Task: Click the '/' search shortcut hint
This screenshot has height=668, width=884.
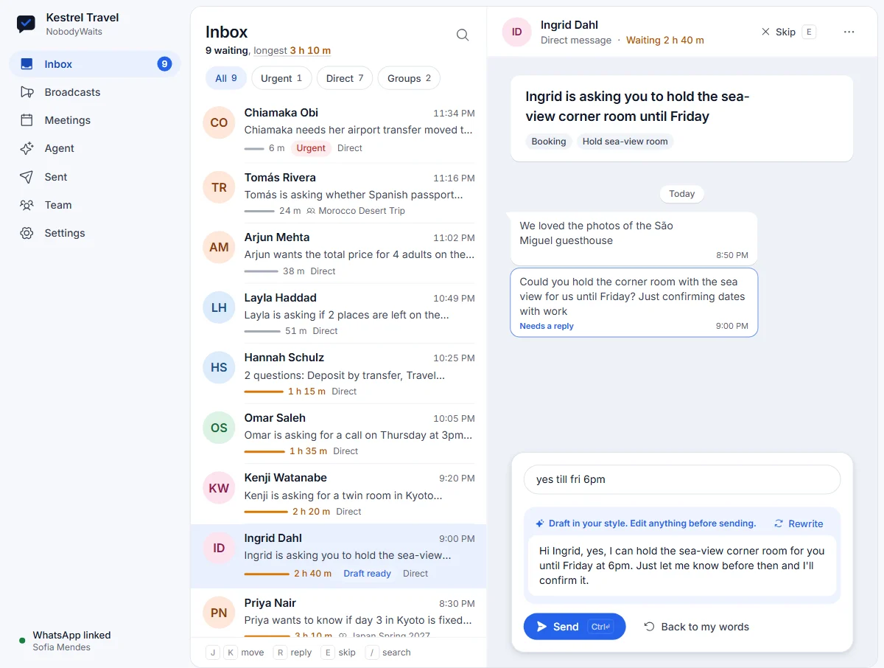Action: pos(372,653)
